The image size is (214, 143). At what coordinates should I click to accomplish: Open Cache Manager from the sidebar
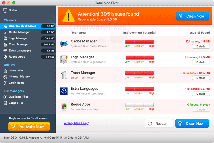coord(28,32)
